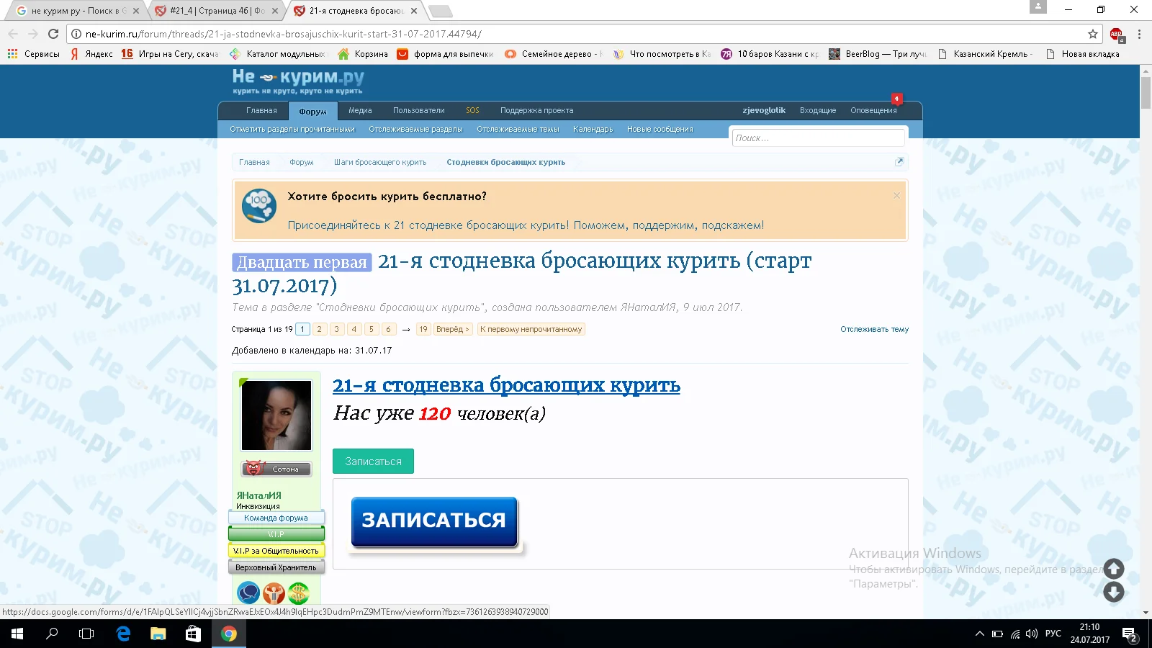Open the Входящие inbox link
Viewport: 1152px width, 648px height.
818,110
